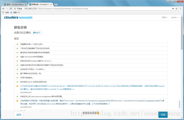Click the scrollbar down arrow
Screen dimensions: 184x120
tap(182, 118)
